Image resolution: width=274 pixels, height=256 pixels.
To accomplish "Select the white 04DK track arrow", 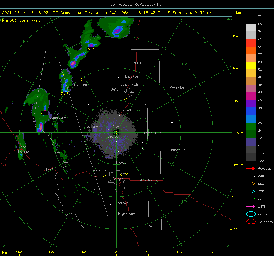I will [251, 176].
